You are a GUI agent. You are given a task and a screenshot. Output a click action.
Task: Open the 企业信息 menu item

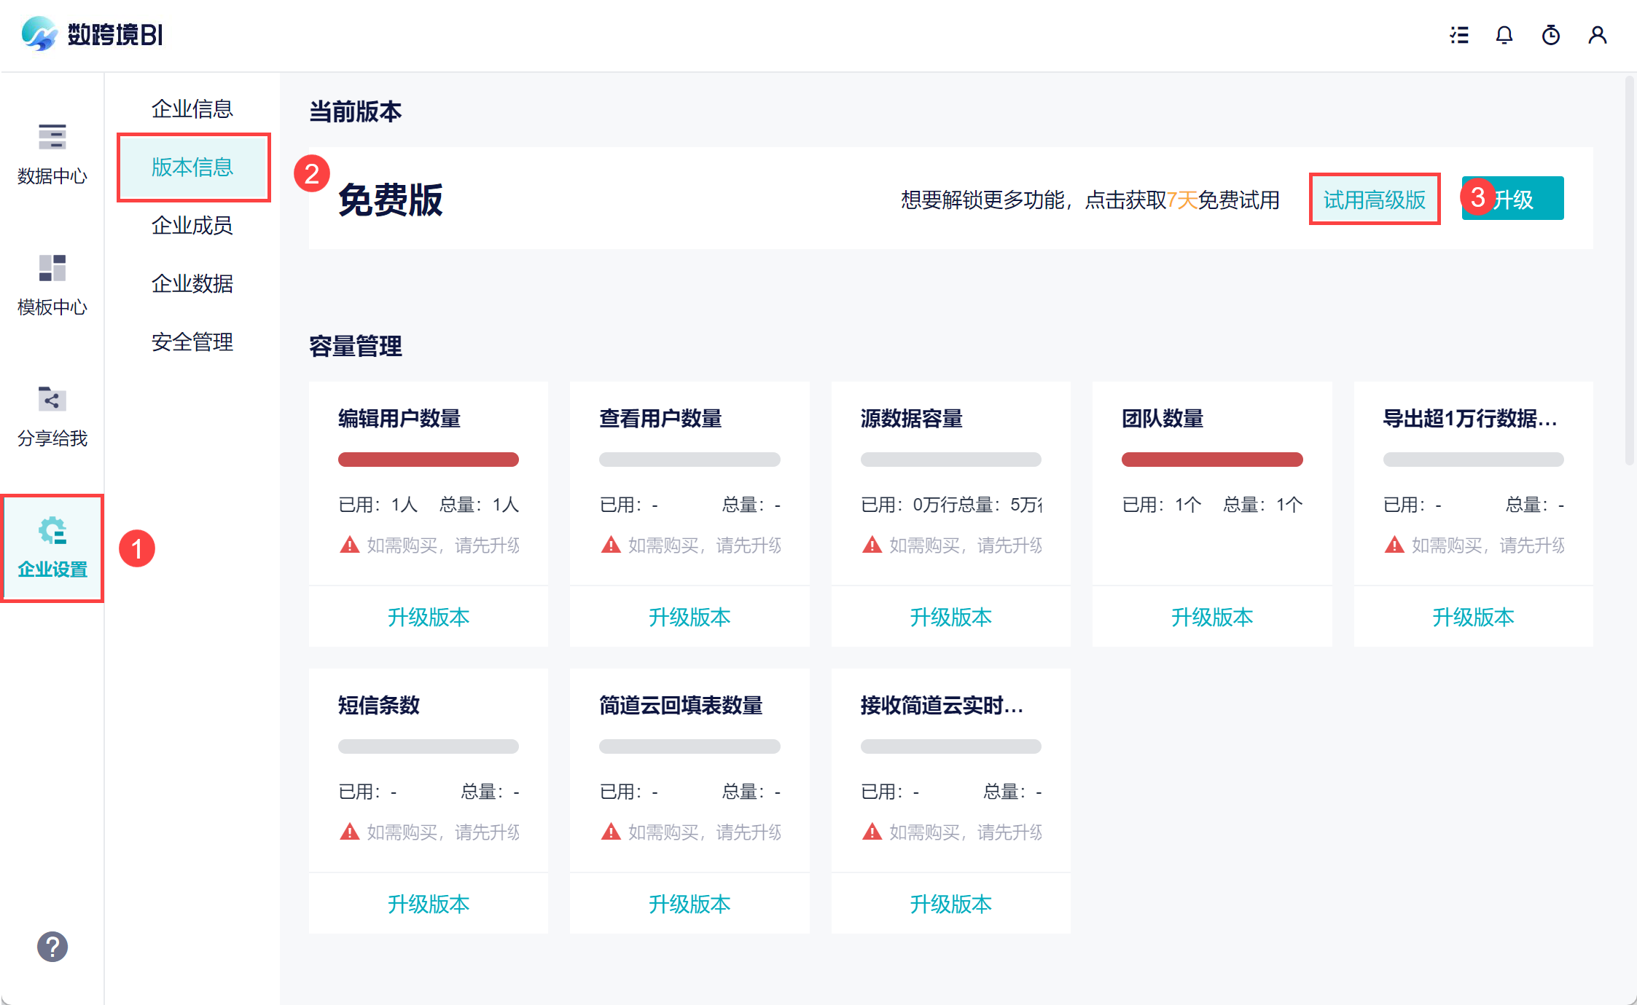[192, 109]
